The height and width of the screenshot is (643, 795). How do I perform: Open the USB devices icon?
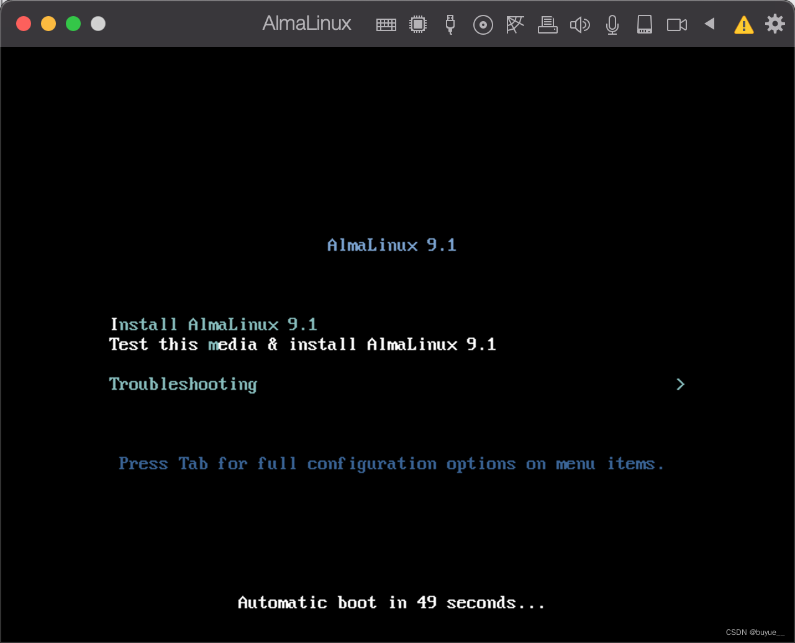pos(450,24)
